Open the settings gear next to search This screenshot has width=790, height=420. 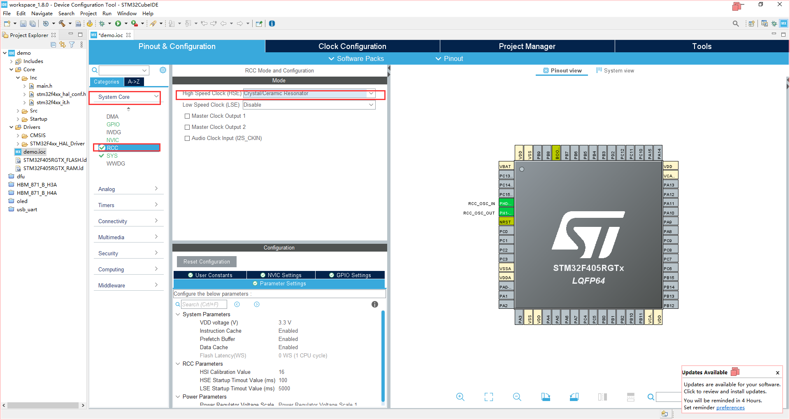click(x=163, y=70)
